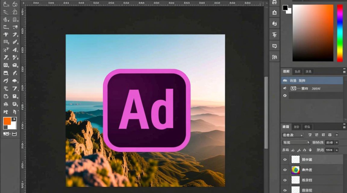
Task: Toggle the last of the four layer filter icons
Action: point(330,135)
